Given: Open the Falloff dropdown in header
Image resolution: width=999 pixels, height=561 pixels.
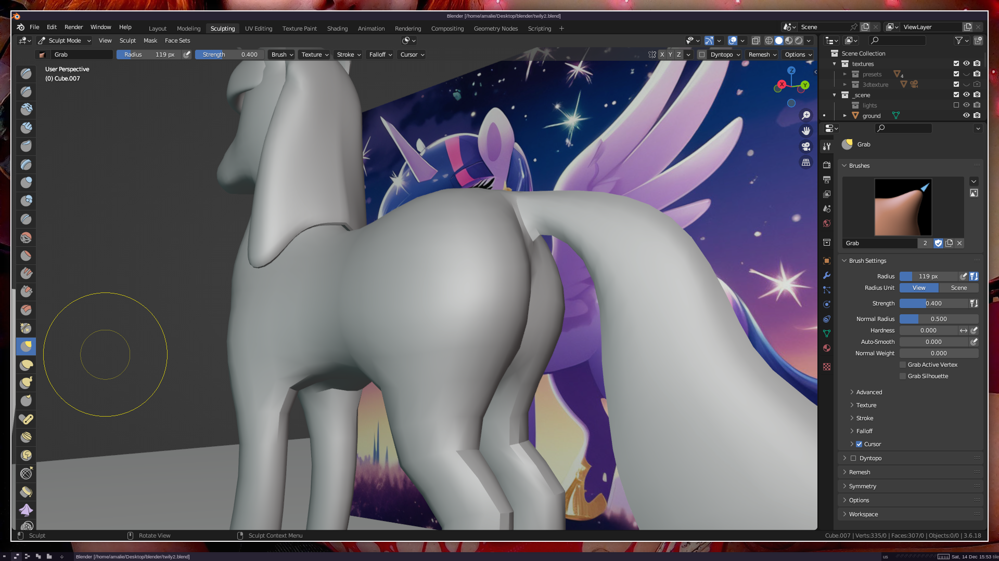Looking at the screenshot, I should (380, 55).
